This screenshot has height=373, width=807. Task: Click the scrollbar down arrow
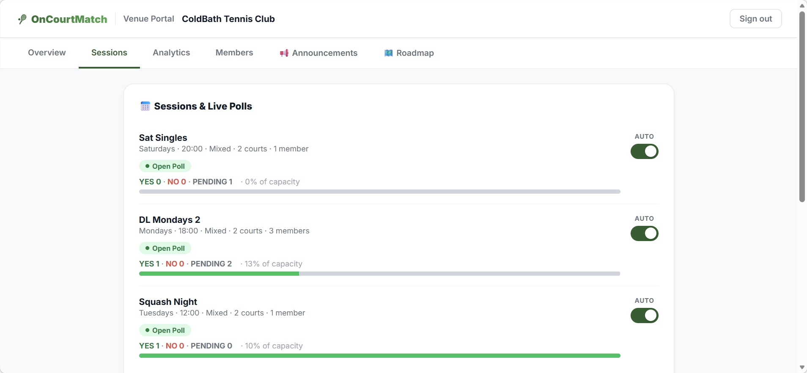pyautogui.click(x=802, y=367)
